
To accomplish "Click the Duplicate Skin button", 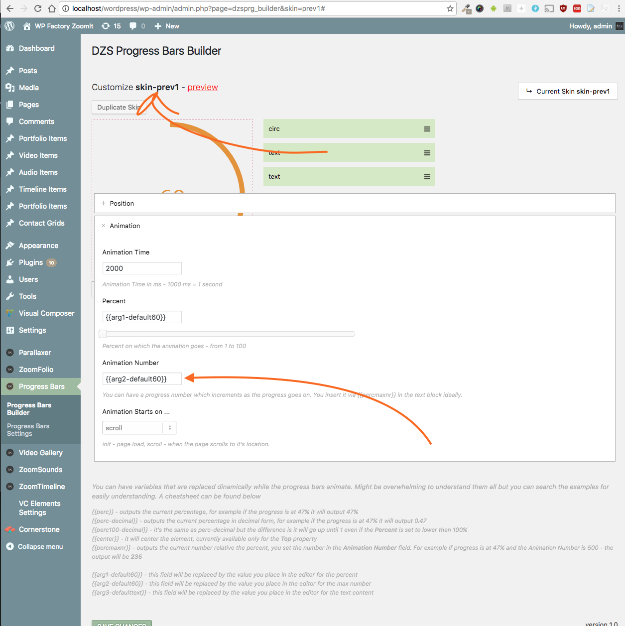I will tap(118, 107).
